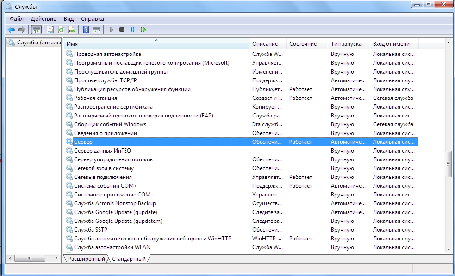Sort by the Состояние column header

click(x=303, y=44)
